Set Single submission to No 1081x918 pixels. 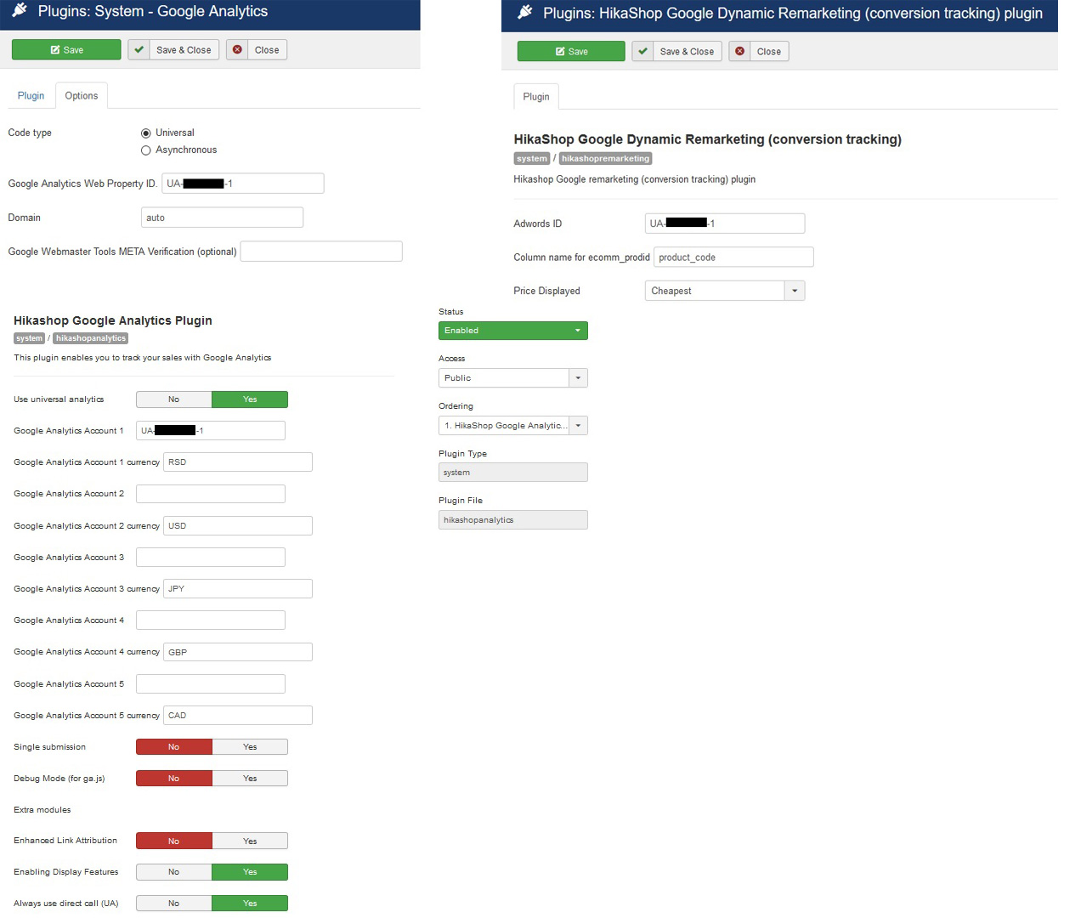(x=174, y=747)
